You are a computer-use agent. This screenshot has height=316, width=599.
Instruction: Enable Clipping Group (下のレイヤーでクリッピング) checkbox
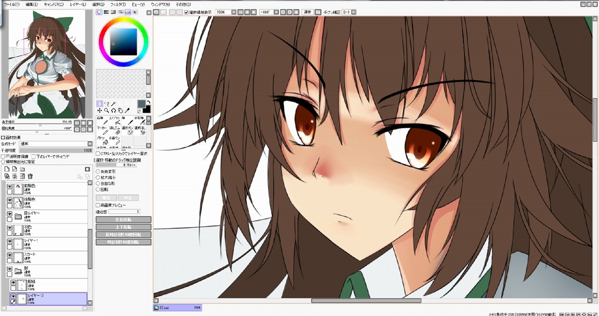[33, 157]
